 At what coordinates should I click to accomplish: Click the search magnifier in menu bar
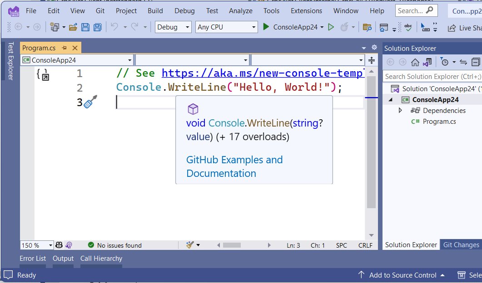click(x=429, y=10)
